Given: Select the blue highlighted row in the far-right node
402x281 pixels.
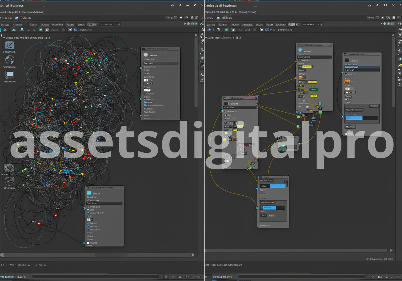Looking at the screenshot, I should point(362,67).
